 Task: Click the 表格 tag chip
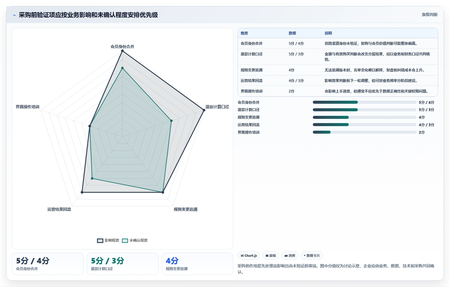pos(270,256)
